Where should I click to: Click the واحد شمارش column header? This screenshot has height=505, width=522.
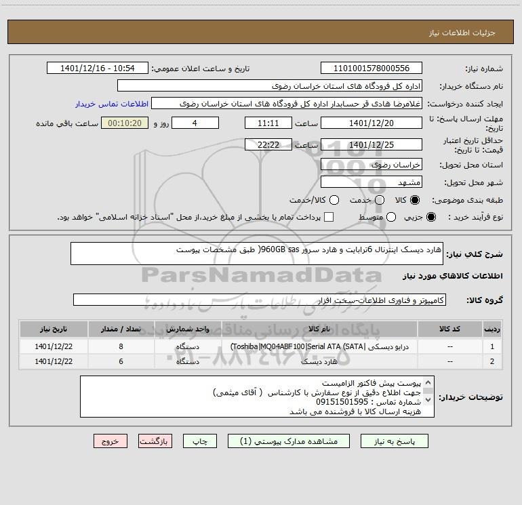(x=188, y=329)
